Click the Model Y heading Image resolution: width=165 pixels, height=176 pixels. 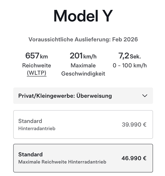83,16
